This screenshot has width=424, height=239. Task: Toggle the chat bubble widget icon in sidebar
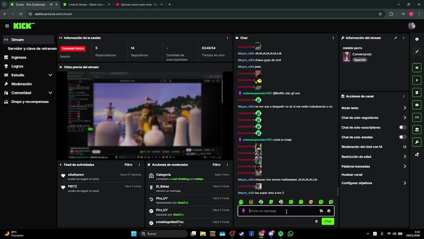click(417, 105)
